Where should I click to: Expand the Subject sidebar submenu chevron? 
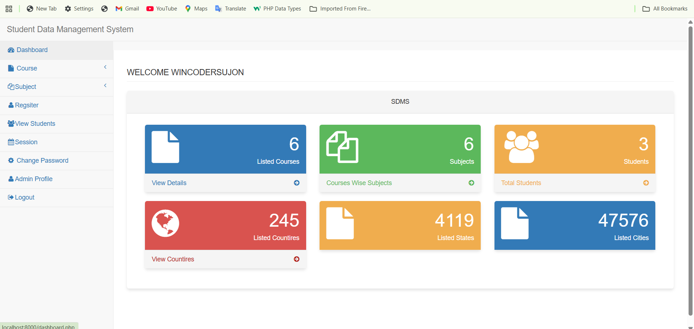(x=105, y=86)
